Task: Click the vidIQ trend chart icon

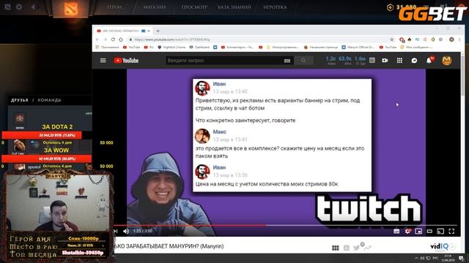Action: point(368,248)
